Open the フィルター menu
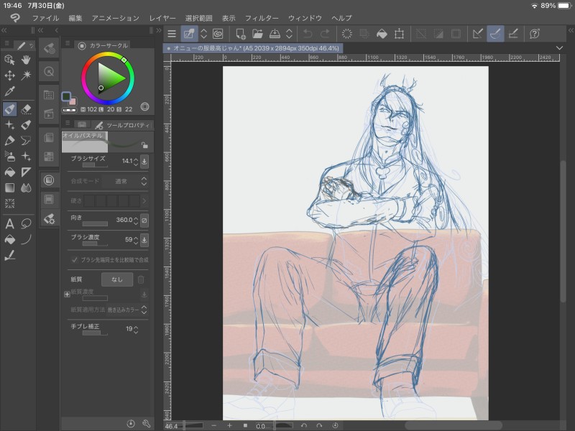The height and width of the screenshot is (431, 575). coord(262,17)
